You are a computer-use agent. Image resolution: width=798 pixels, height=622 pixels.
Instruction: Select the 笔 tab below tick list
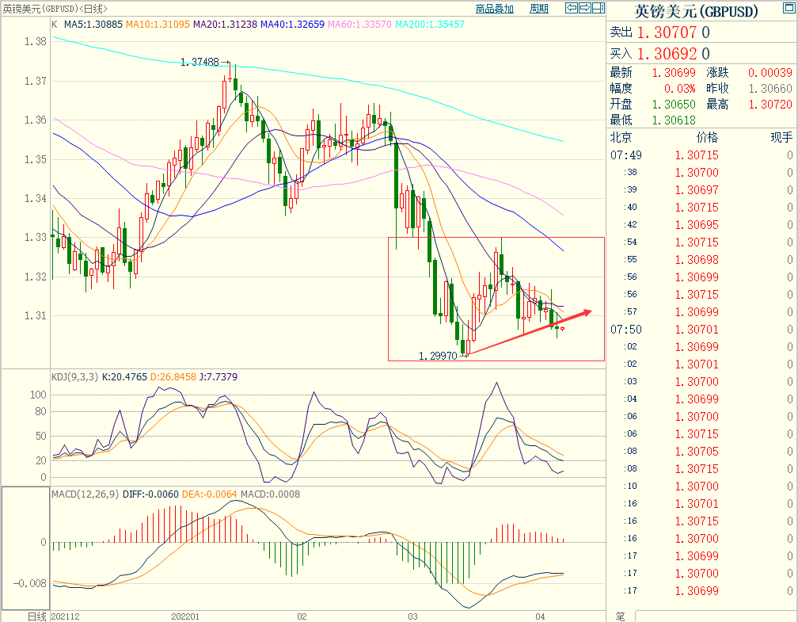pyautogui.click(x=620, y=616)
